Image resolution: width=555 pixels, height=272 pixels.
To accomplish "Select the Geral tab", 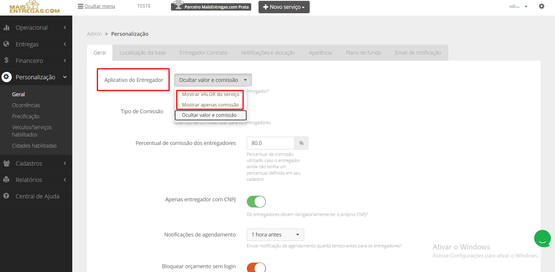I will (x=100, y=53).
